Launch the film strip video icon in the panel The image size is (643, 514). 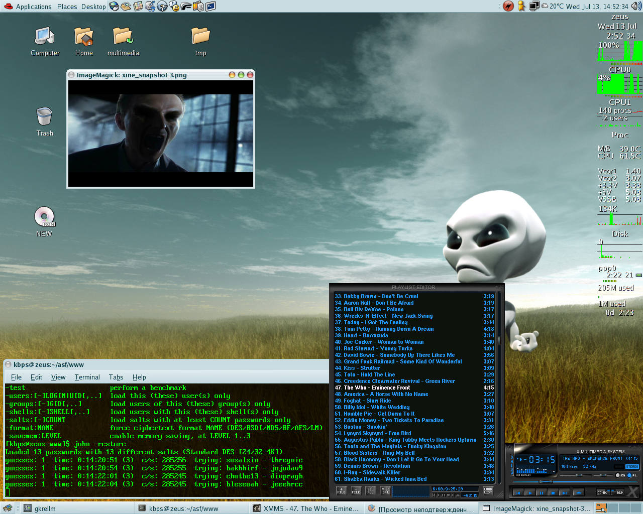(198, 6)
